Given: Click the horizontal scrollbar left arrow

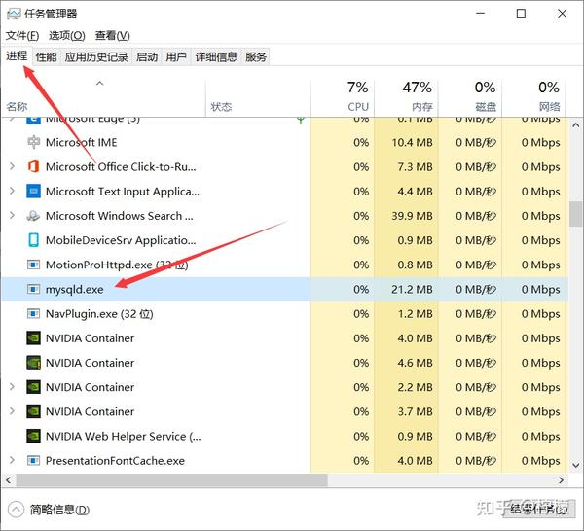Looking at the screenshot, I should coord(8,480).
